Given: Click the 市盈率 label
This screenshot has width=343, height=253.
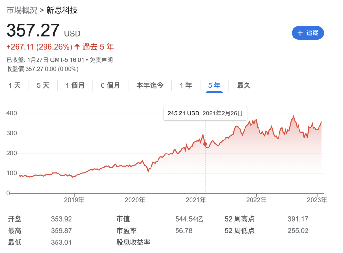Looking at the screenshot, I should (126, 231).
